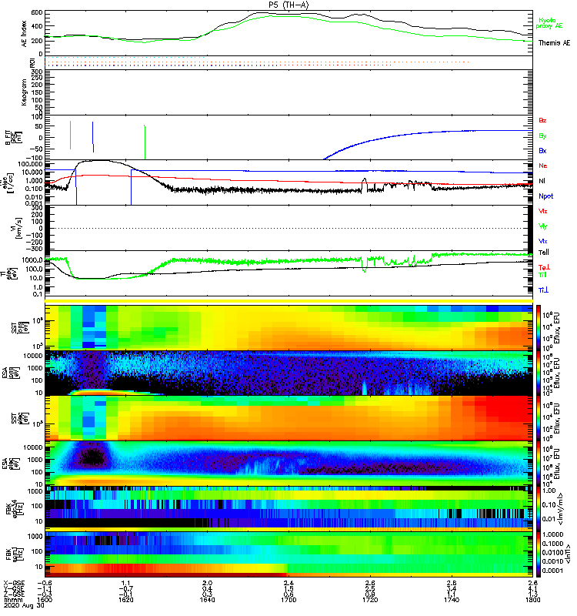
Task: Select the blue "Bx" legend entry
Action: [x=542, y=151]
